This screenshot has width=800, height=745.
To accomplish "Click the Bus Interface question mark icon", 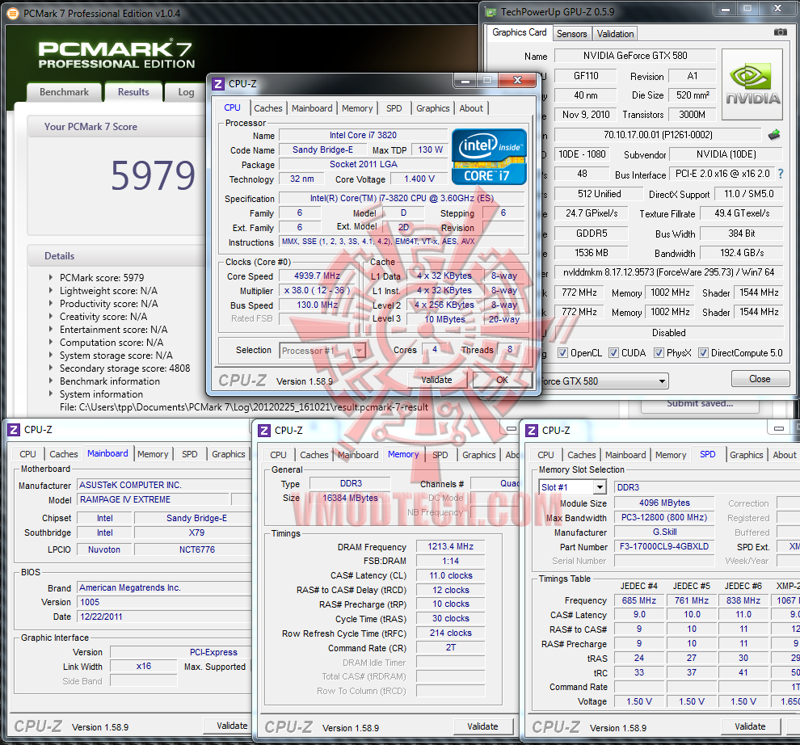I will click(781, 174).
